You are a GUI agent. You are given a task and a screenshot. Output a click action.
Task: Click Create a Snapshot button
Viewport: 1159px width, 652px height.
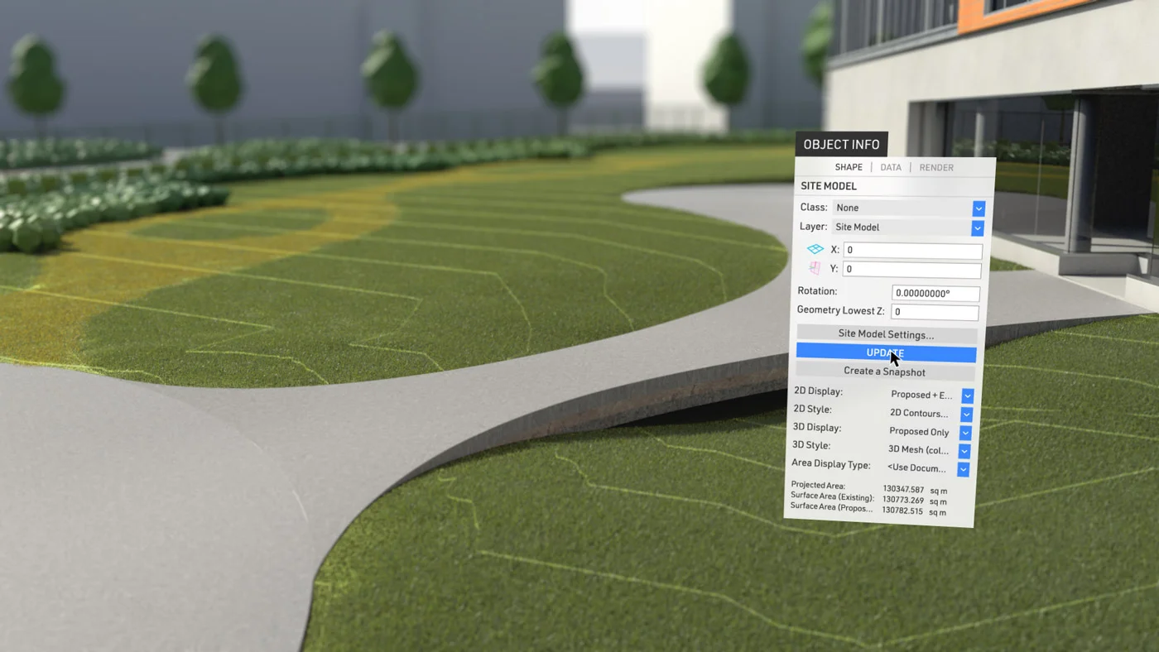tap(885, 372)
